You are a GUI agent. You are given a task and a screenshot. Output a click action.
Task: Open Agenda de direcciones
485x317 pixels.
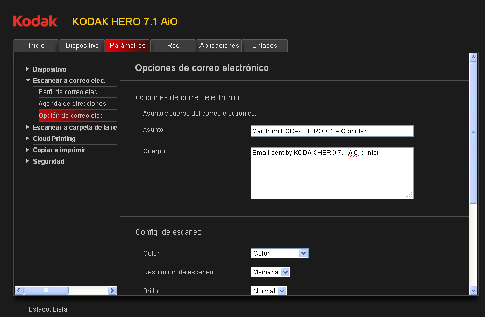pos(73,104)
